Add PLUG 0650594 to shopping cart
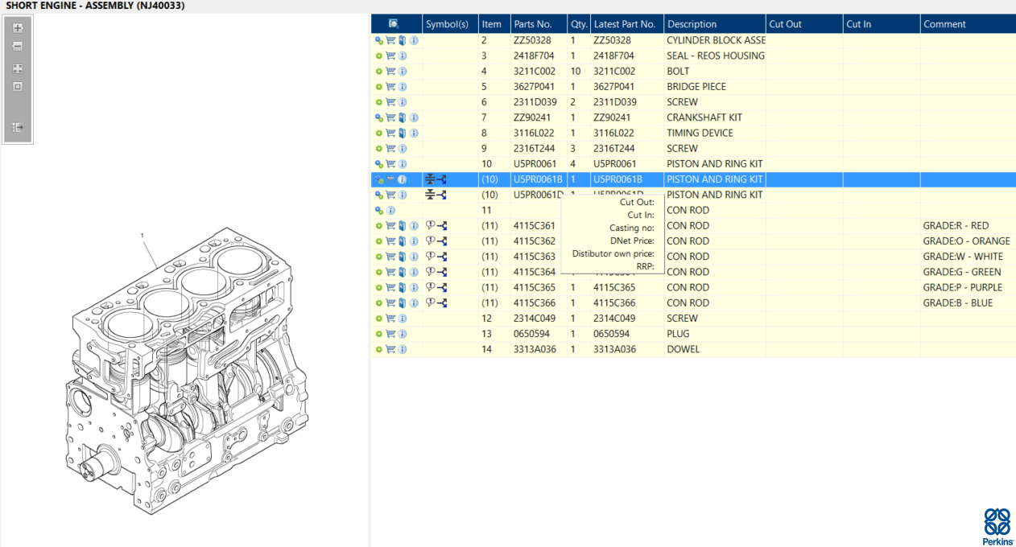The image size is (1016, 547). pyautogui.click(x=390, y=334)
